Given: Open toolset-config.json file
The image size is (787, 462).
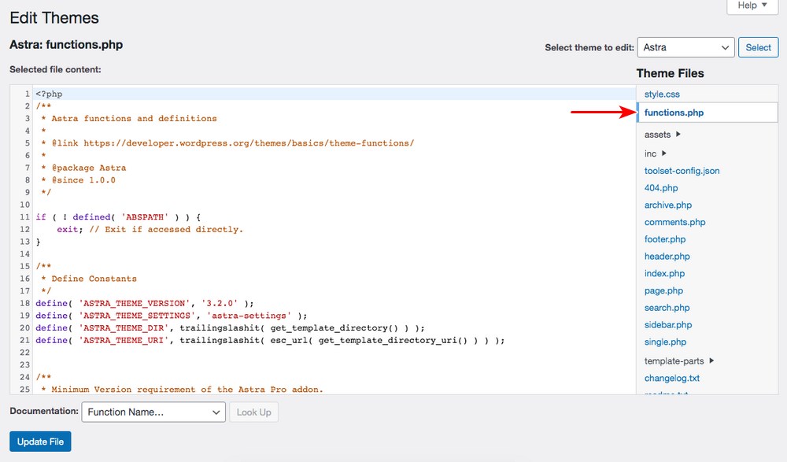Looking at the screenshot, I should click(x=682, y=171).
